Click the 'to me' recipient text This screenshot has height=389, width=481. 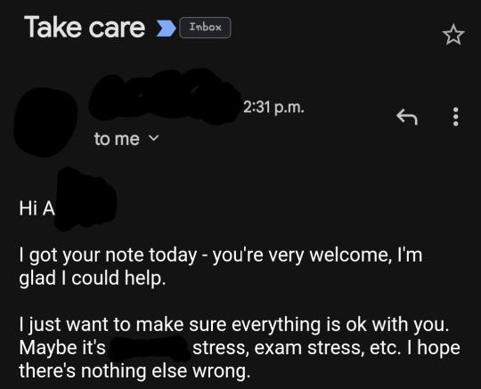point(117,139)
